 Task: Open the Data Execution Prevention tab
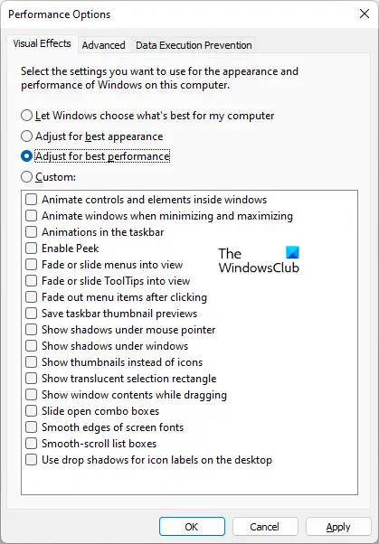194,45
